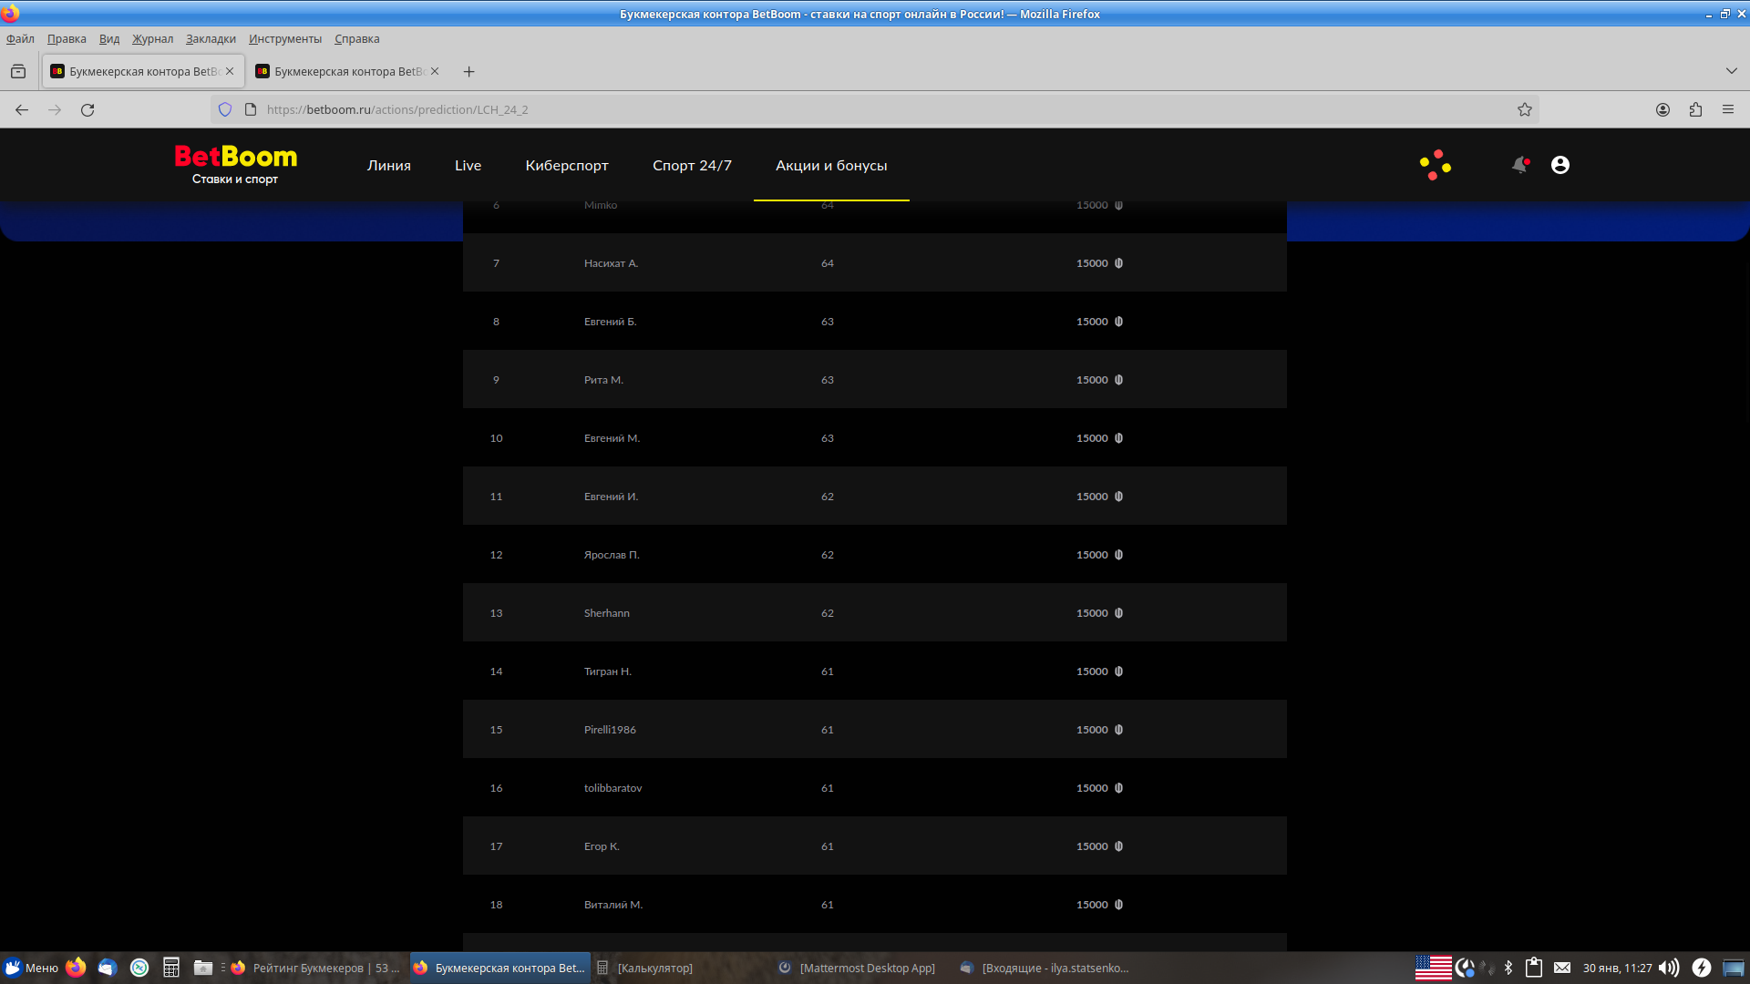The width and height of the screenshot is (1750, 984).
Task: Bookmark page with star icon
Action: tap(1525, 109)
